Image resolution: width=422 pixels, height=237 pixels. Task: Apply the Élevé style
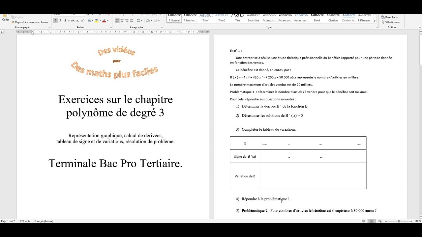pos(317,18)
